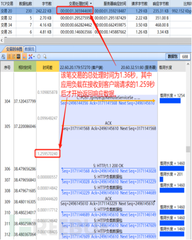Toggle the pink-blue highlight icon in toolbar
The height and width of the screenshot is (240, 192).
click(24, 56)
